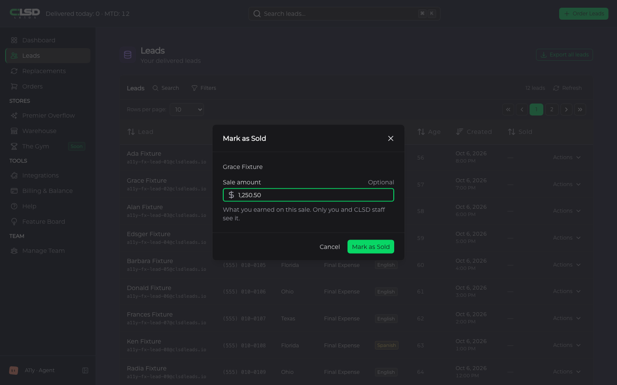Focus the Search leads box

click(344, 14)
